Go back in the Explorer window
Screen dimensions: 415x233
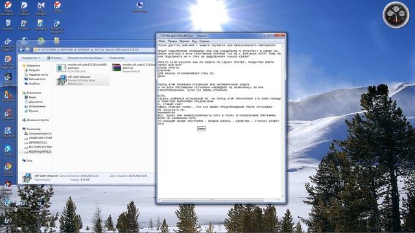[x=21, y=50]
